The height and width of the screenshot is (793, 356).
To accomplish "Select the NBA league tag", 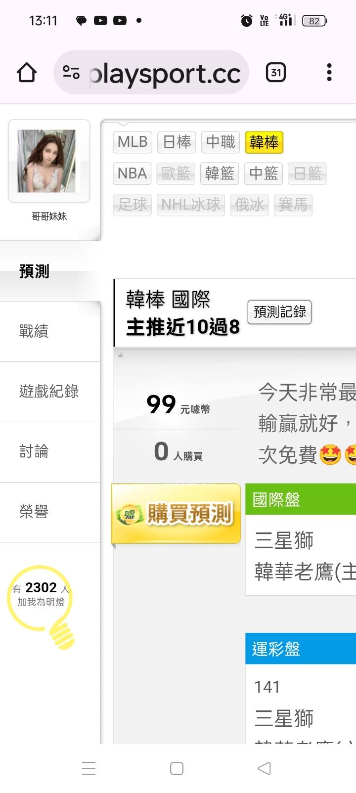I will point(133,174).
